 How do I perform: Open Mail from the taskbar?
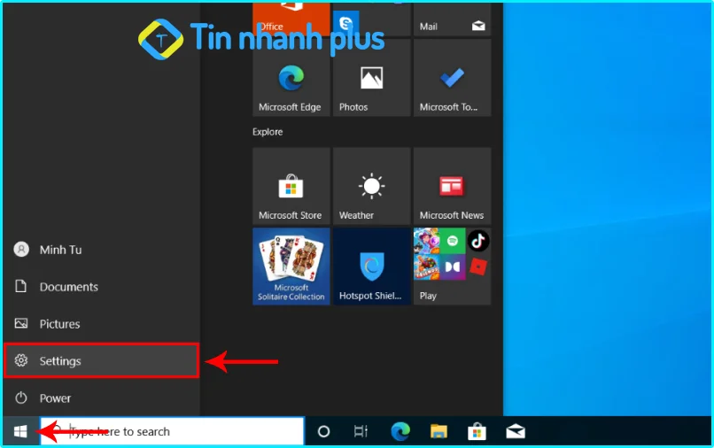point(516,431)
